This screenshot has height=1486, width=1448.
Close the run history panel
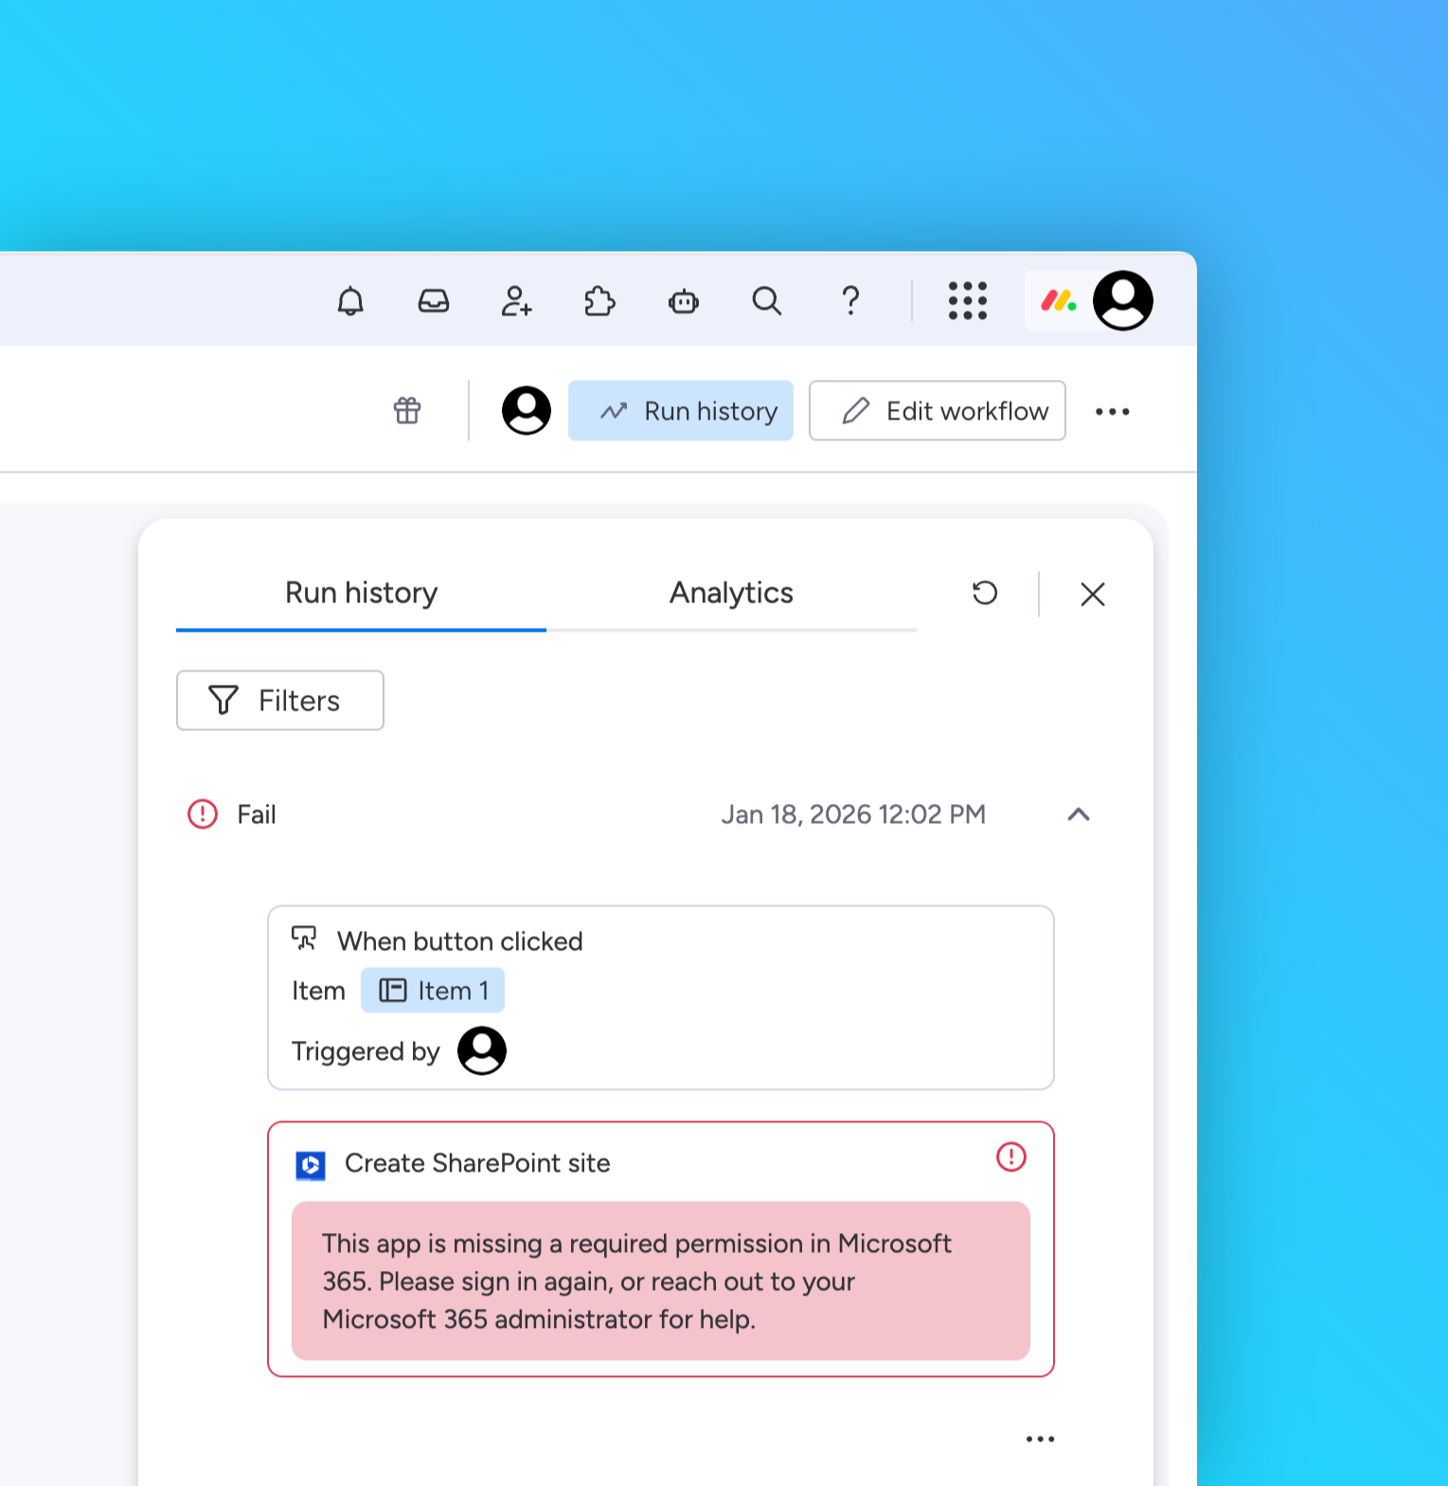1092,594
